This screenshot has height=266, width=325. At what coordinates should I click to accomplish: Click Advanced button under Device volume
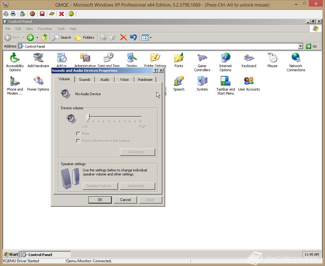pos(137,152)
